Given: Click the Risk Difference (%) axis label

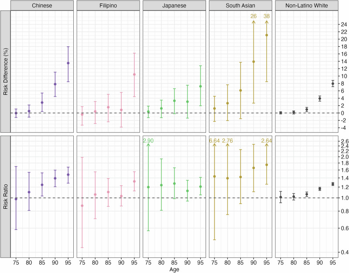Looking at the screenshot, I should pos(5,71).
